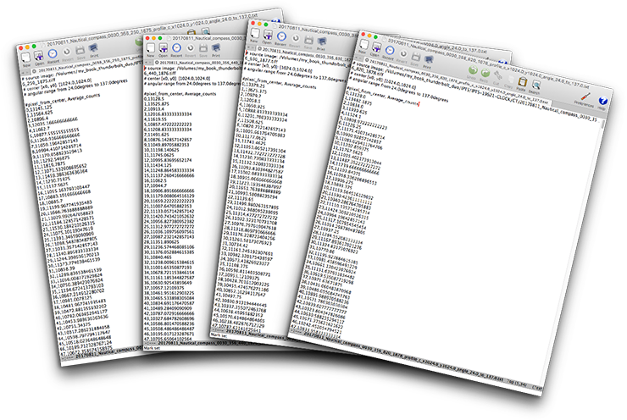Click the green Redo arrow button
This screenshot has height=420, width=627.
[x=486, y=72]
